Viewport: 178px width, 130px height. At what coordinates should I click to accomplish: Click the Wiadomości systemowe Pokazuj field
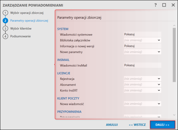142,34
